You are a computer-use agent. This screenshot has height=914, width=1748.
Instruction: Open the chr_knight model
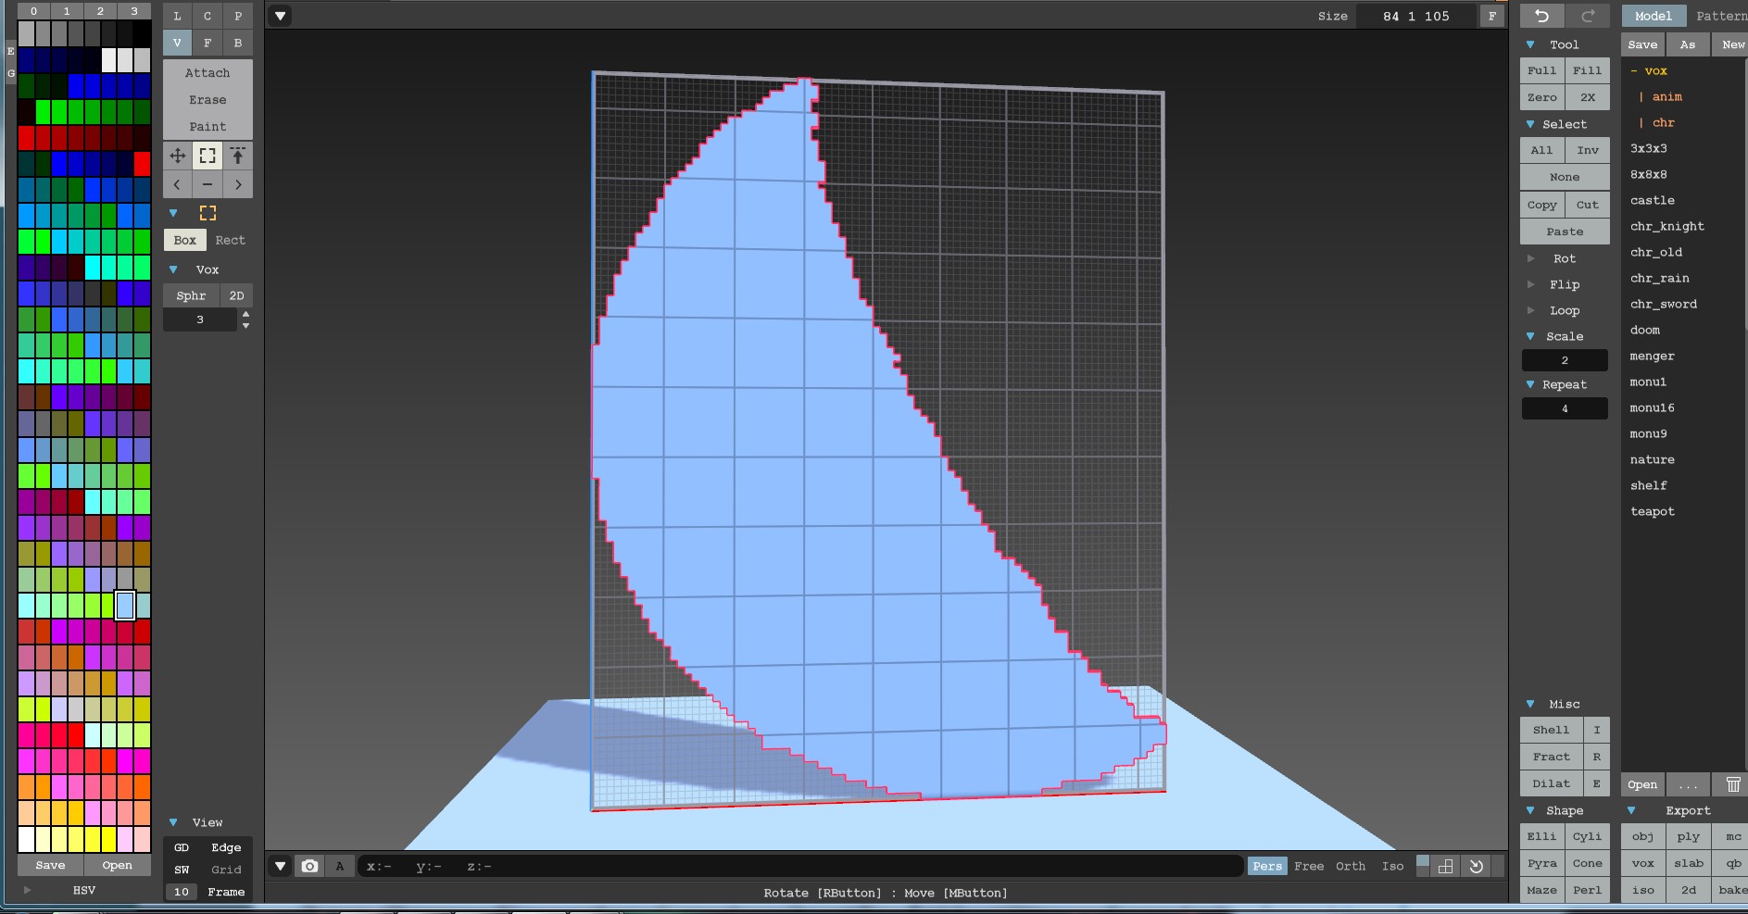[x=1666, y=226]
